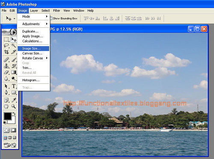This screenshot has width=214, height=159.
Task: Select the Magic Wand tool
Action: tap(14, 46)
